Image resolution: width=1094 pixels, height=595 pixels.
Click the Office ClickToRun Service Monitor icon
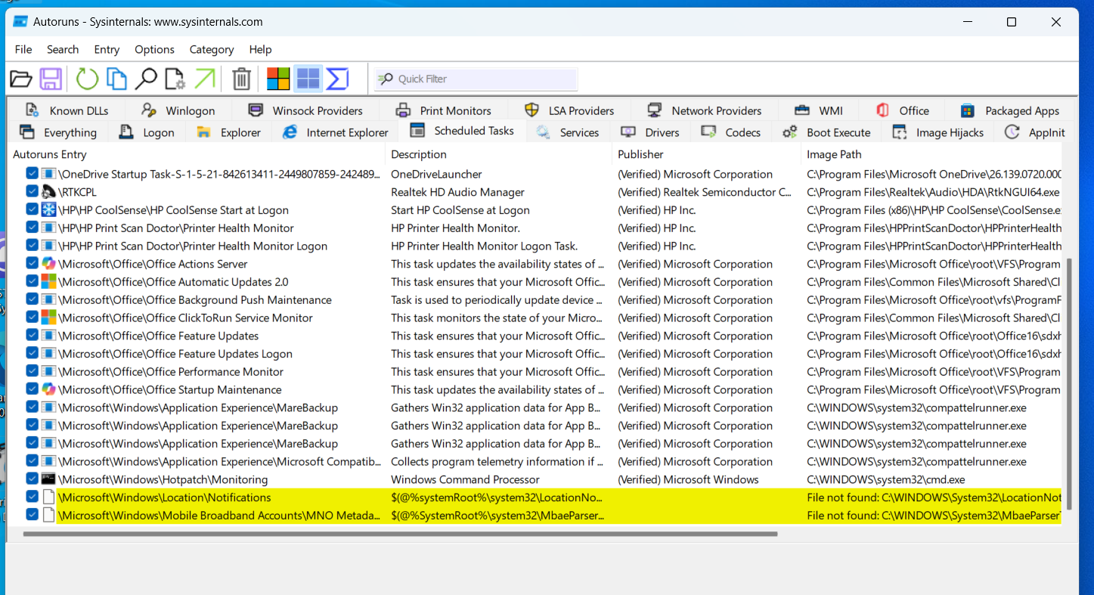tap(48, 318)
